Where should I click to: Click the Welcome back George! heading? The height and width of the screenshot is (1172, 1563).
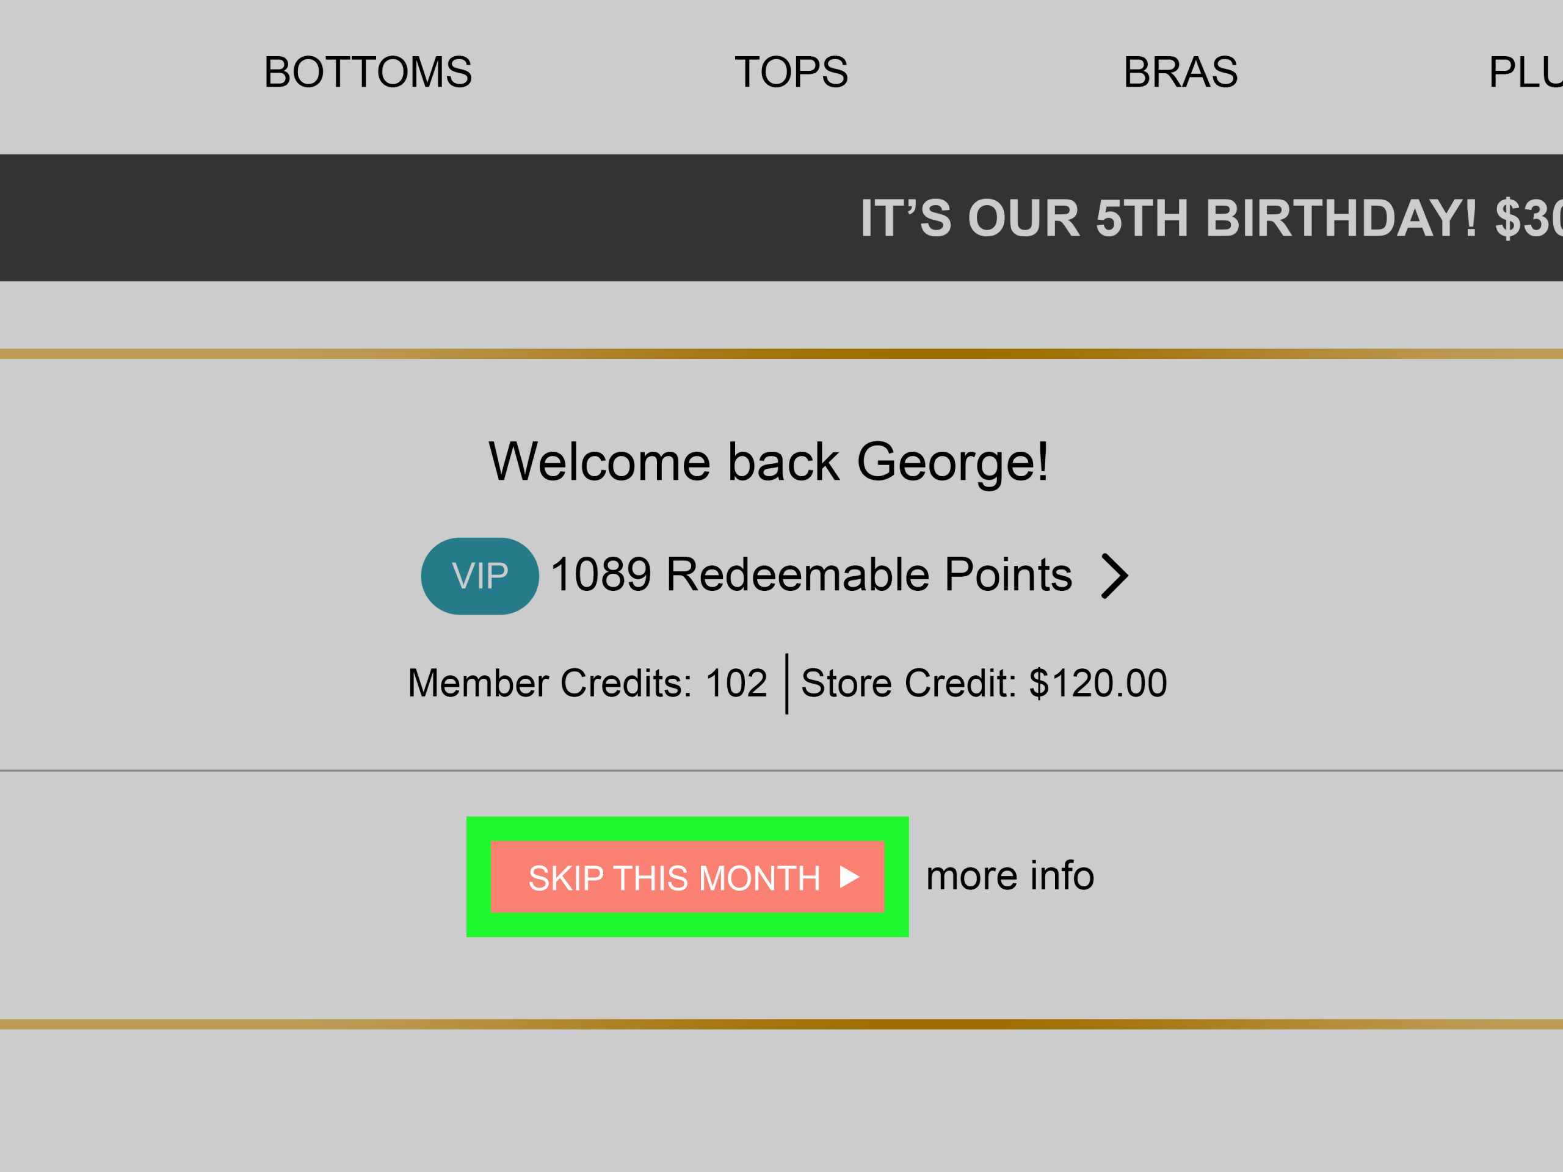(x=769, y=462)
